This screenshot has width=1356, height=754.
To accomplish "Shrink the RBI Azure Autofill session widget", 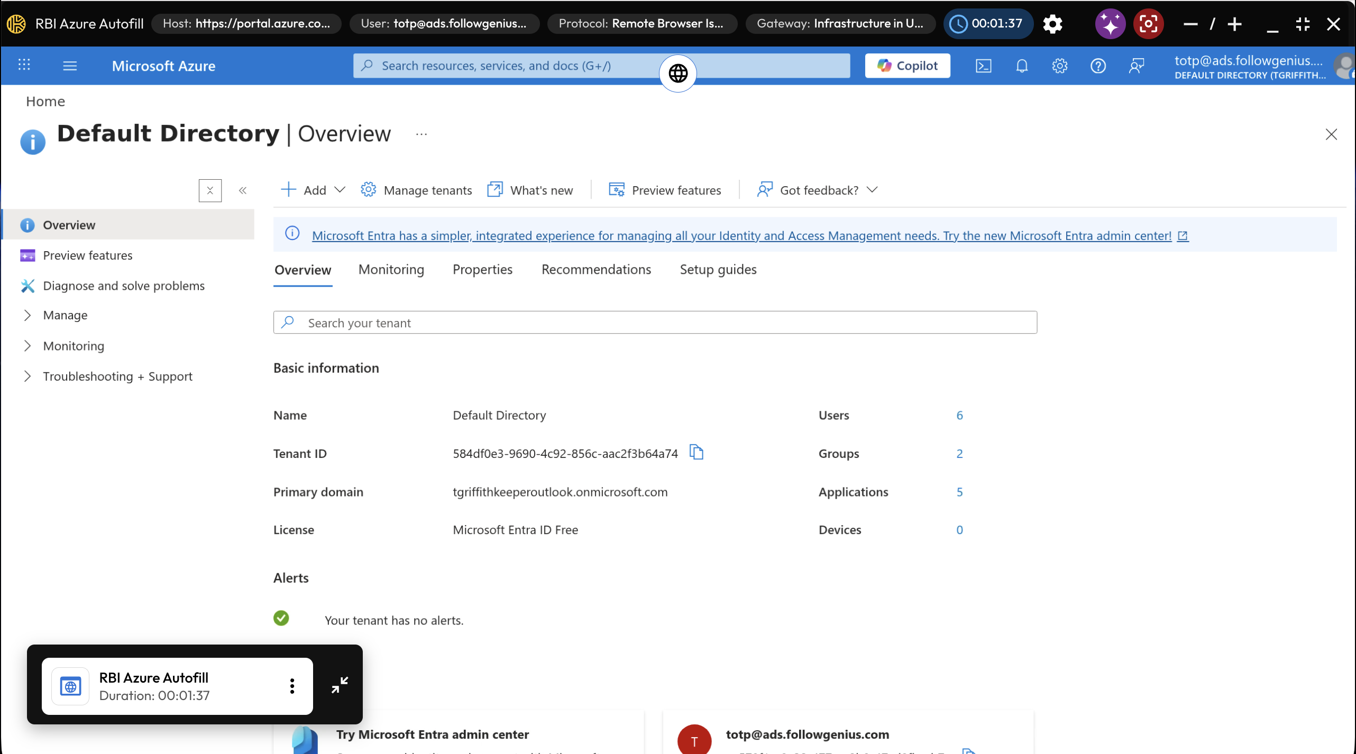I will 340,685.
